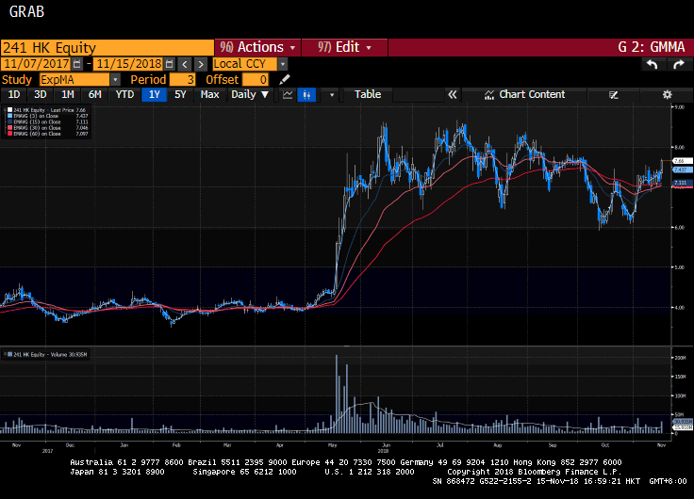Open the Daily periodicity dropdown
The height and width of the screenshot is (499, 694).
point(250,94)
